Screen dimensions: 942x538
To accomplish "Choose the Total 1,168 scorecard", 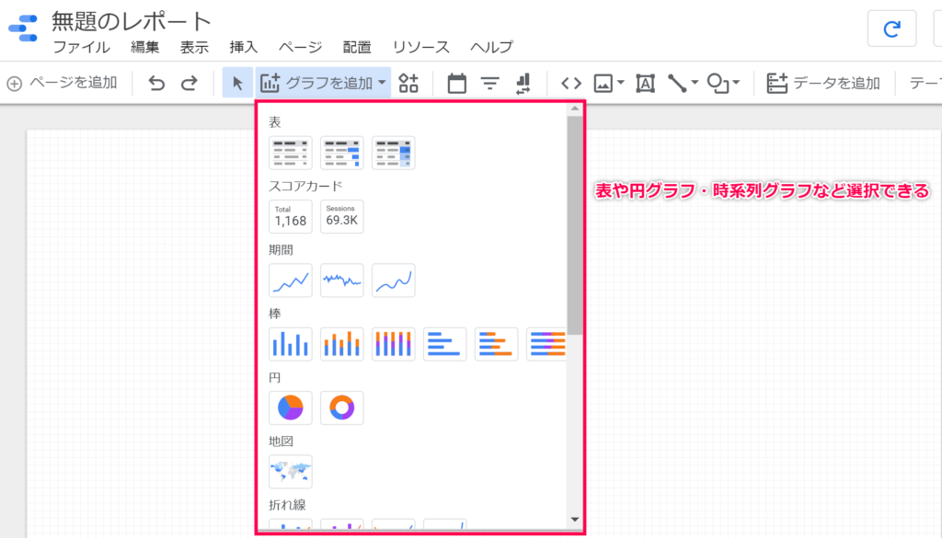I will 290,216.
